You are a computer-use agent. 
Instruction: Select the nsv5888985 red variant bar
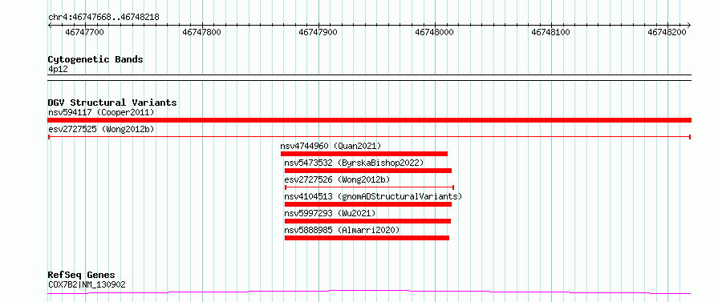(367, 238)
